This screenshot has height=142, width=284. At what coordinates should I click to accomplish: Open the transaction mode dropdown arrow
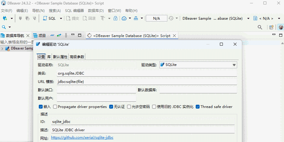[109, 18]
